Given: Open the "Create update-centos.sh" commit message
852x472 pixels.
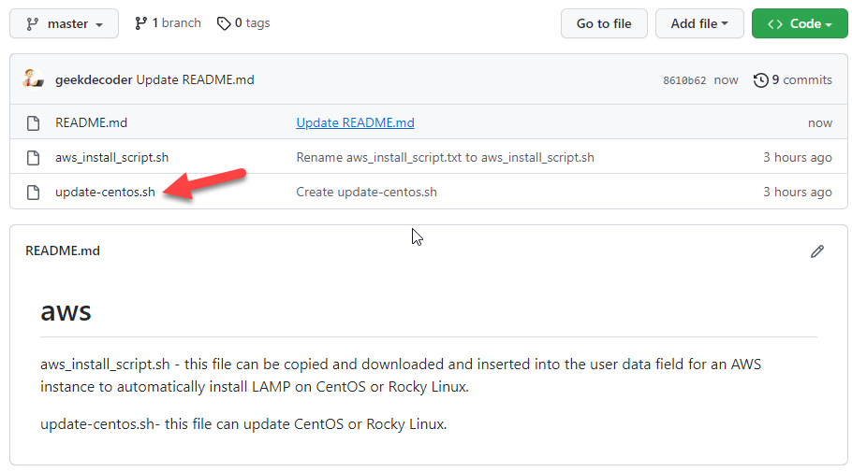Looking at the screenshot, I should click(366, 192).
